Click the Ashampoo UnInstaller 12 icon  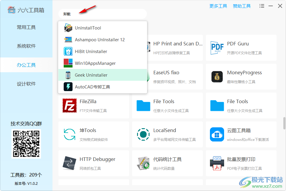68,39
